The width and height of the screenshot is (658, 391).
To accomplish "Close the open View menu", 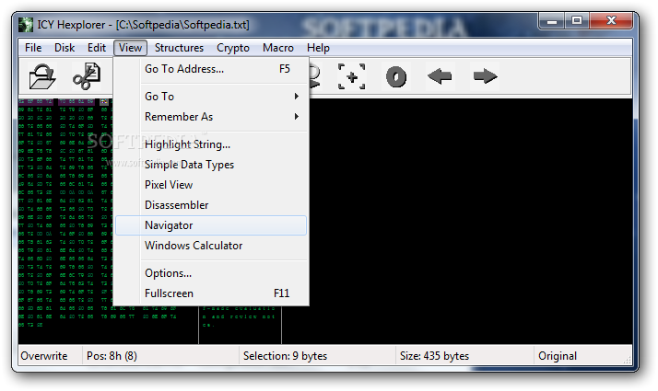I will point(130,48).
